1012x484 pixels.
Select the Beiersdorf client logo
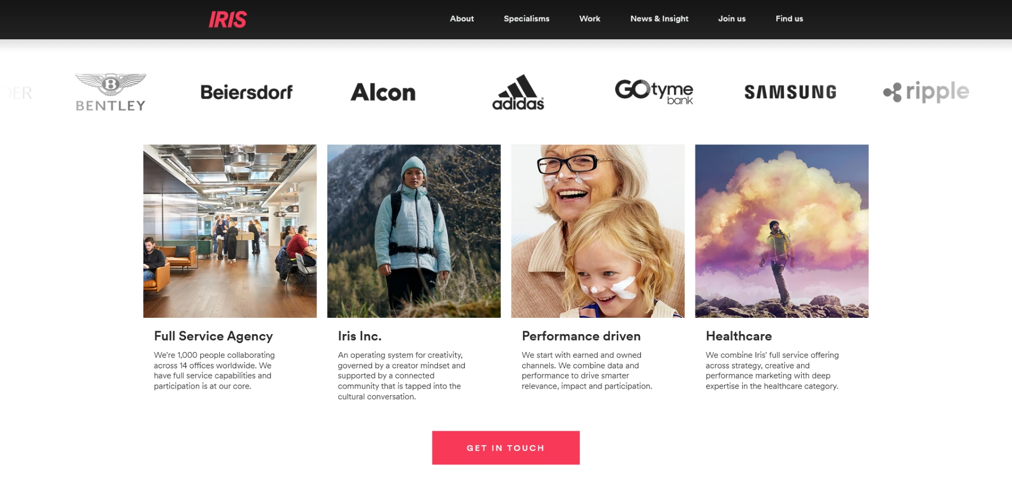[246, 92]
